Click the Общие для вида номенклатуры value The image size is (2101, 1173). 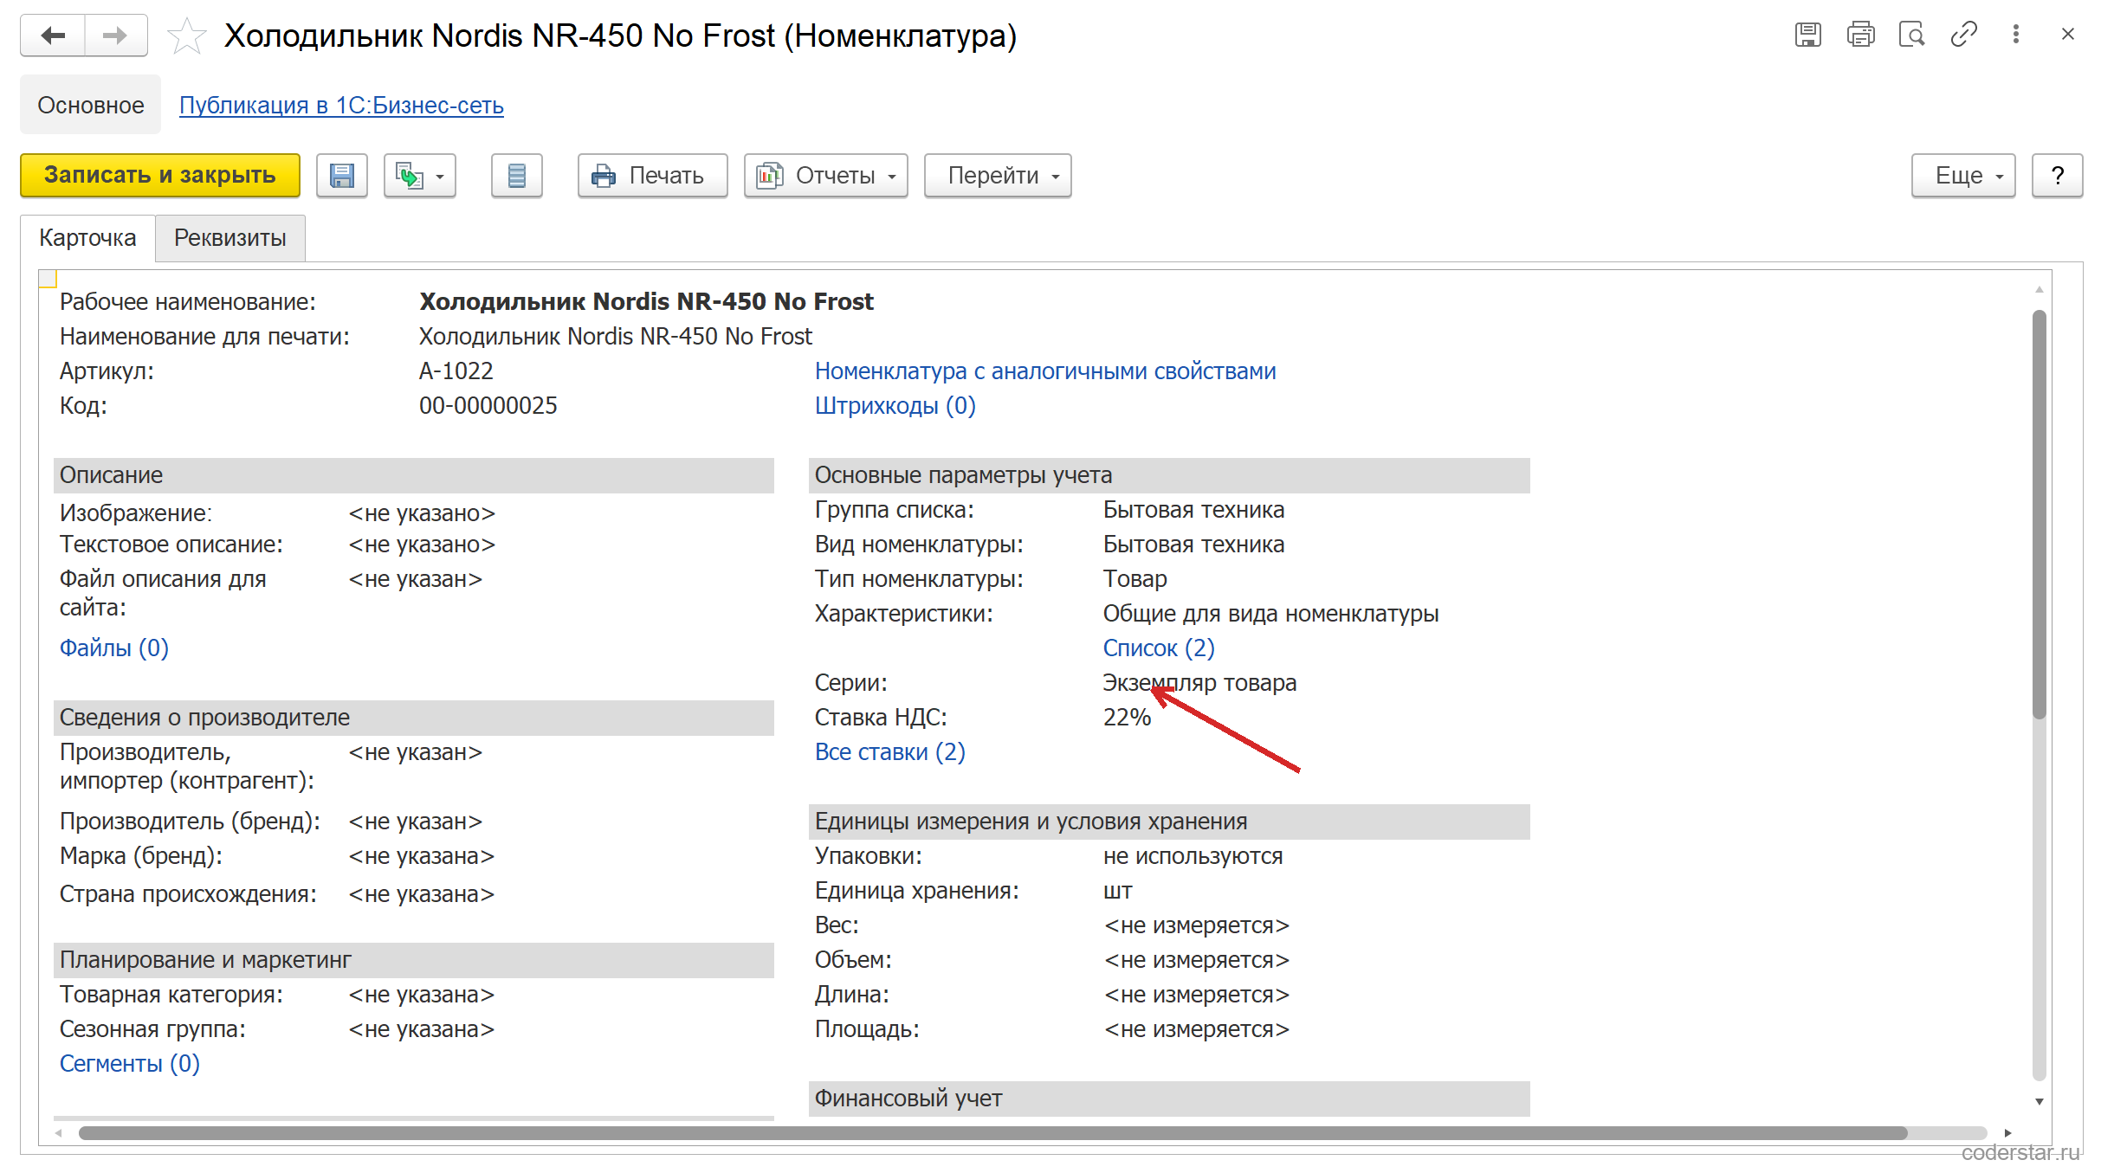coord(1270,614)
